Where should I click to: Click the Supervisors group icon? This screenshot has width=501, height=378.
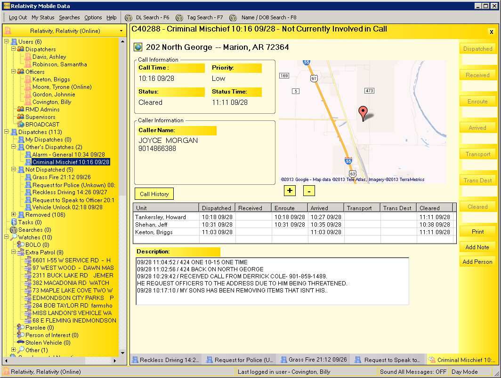coord(21,117)
